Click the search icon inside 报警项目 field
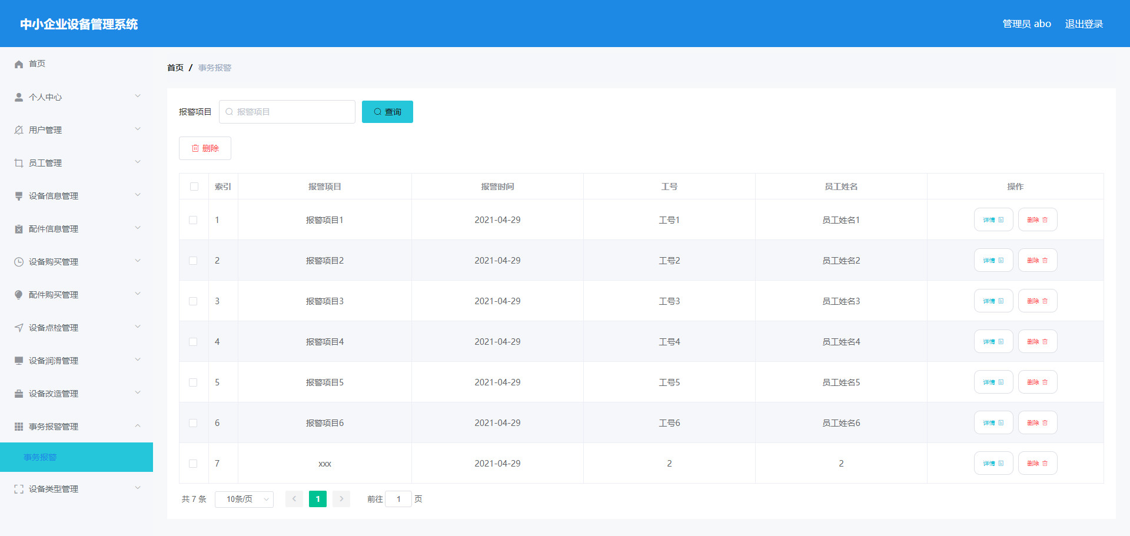This screenshot has height=536, width=1130. tap(229, 112)
